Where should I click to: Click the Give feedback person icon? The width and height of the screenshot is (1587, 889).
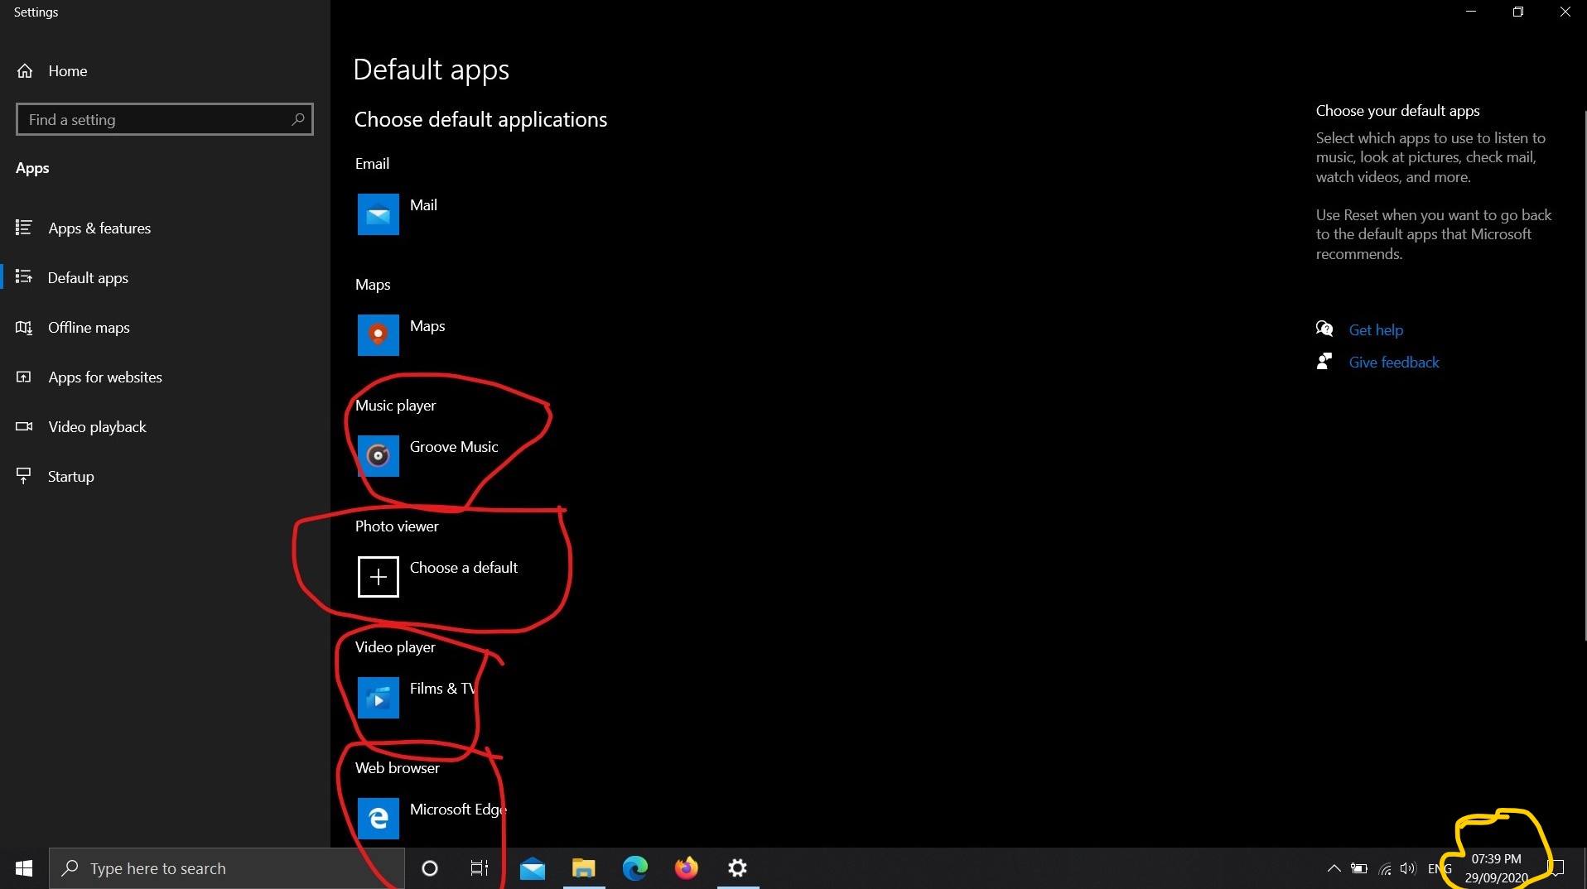click(x=1324, y=361)
